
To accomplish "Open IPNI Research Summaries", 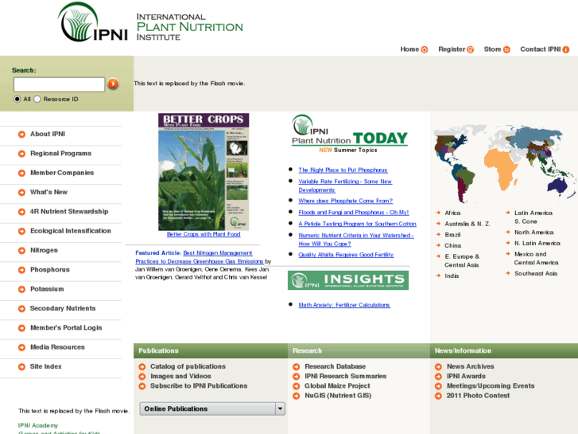I will (x=345, y=376).
